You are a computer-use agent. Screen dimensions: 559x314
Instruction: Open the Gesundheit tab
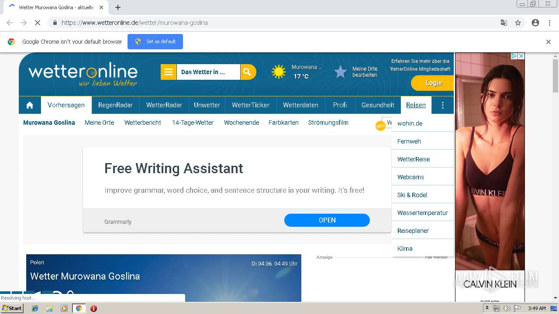coord(378,105)
